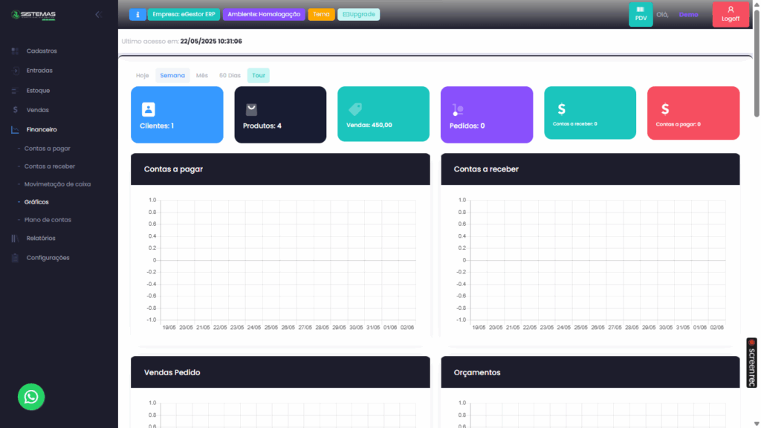Switch to the Mês tab

(x=202, y=76)
